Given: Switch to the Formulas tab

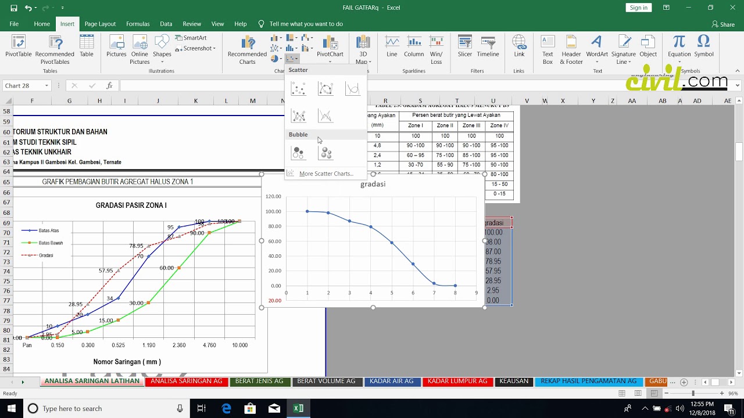Looking at the screenshot, I should pos(138,24).
